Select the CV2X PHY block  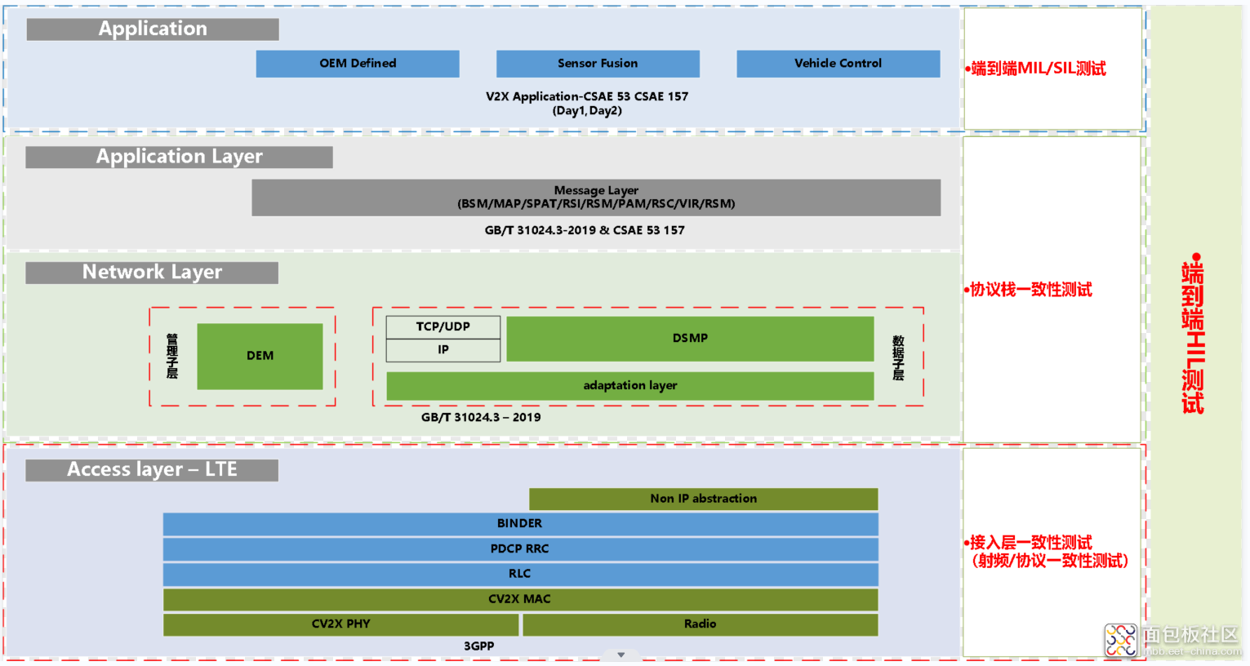click(341, 624)
